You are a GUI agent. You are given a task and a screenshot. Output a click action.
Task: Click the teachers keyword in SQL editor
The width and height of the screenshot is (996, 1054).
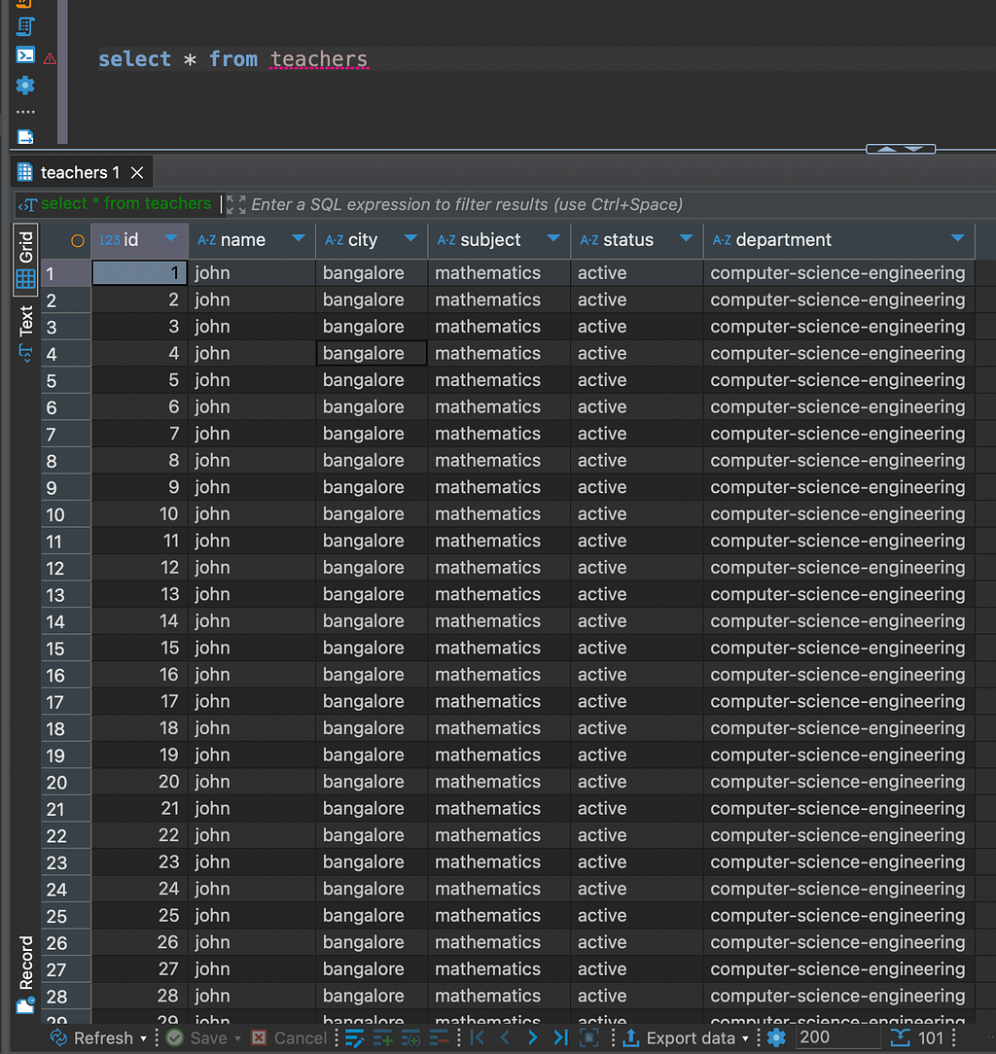[x=319, y=59]
